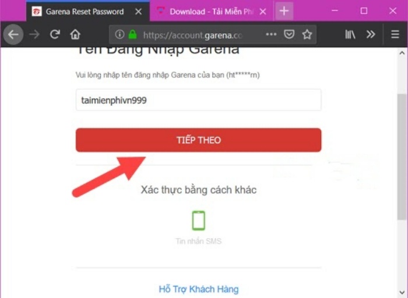Click the forward navigation arrow
This screenshot has height=298, width=408.
34,34
